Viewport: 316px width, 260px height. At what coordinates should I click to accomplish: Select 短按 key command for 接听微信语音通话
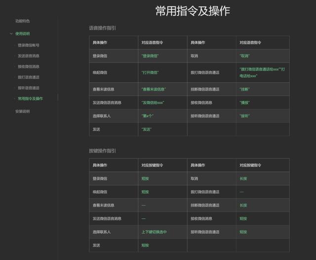[x=243, y=232]
